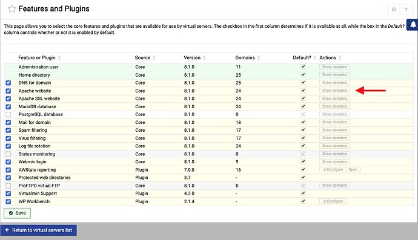Click the Virtualmin Support row name
This screenshot has height=240, width=418.
(x=38, y=193)
